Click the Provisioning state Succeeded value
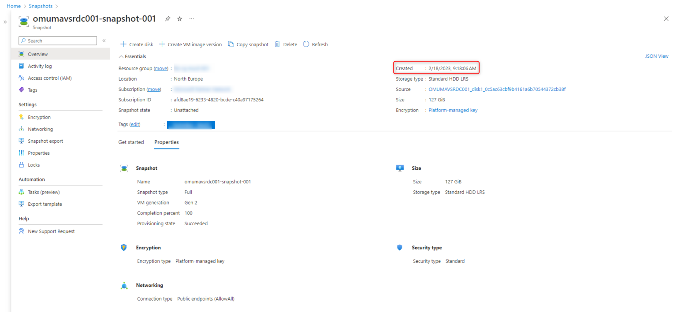This screenshot has width=677, height=312. click(196, 223)
